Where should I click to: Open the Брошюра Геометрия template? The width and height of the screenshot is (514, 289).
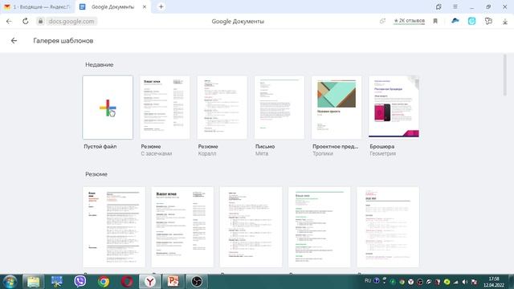(394, 108)
